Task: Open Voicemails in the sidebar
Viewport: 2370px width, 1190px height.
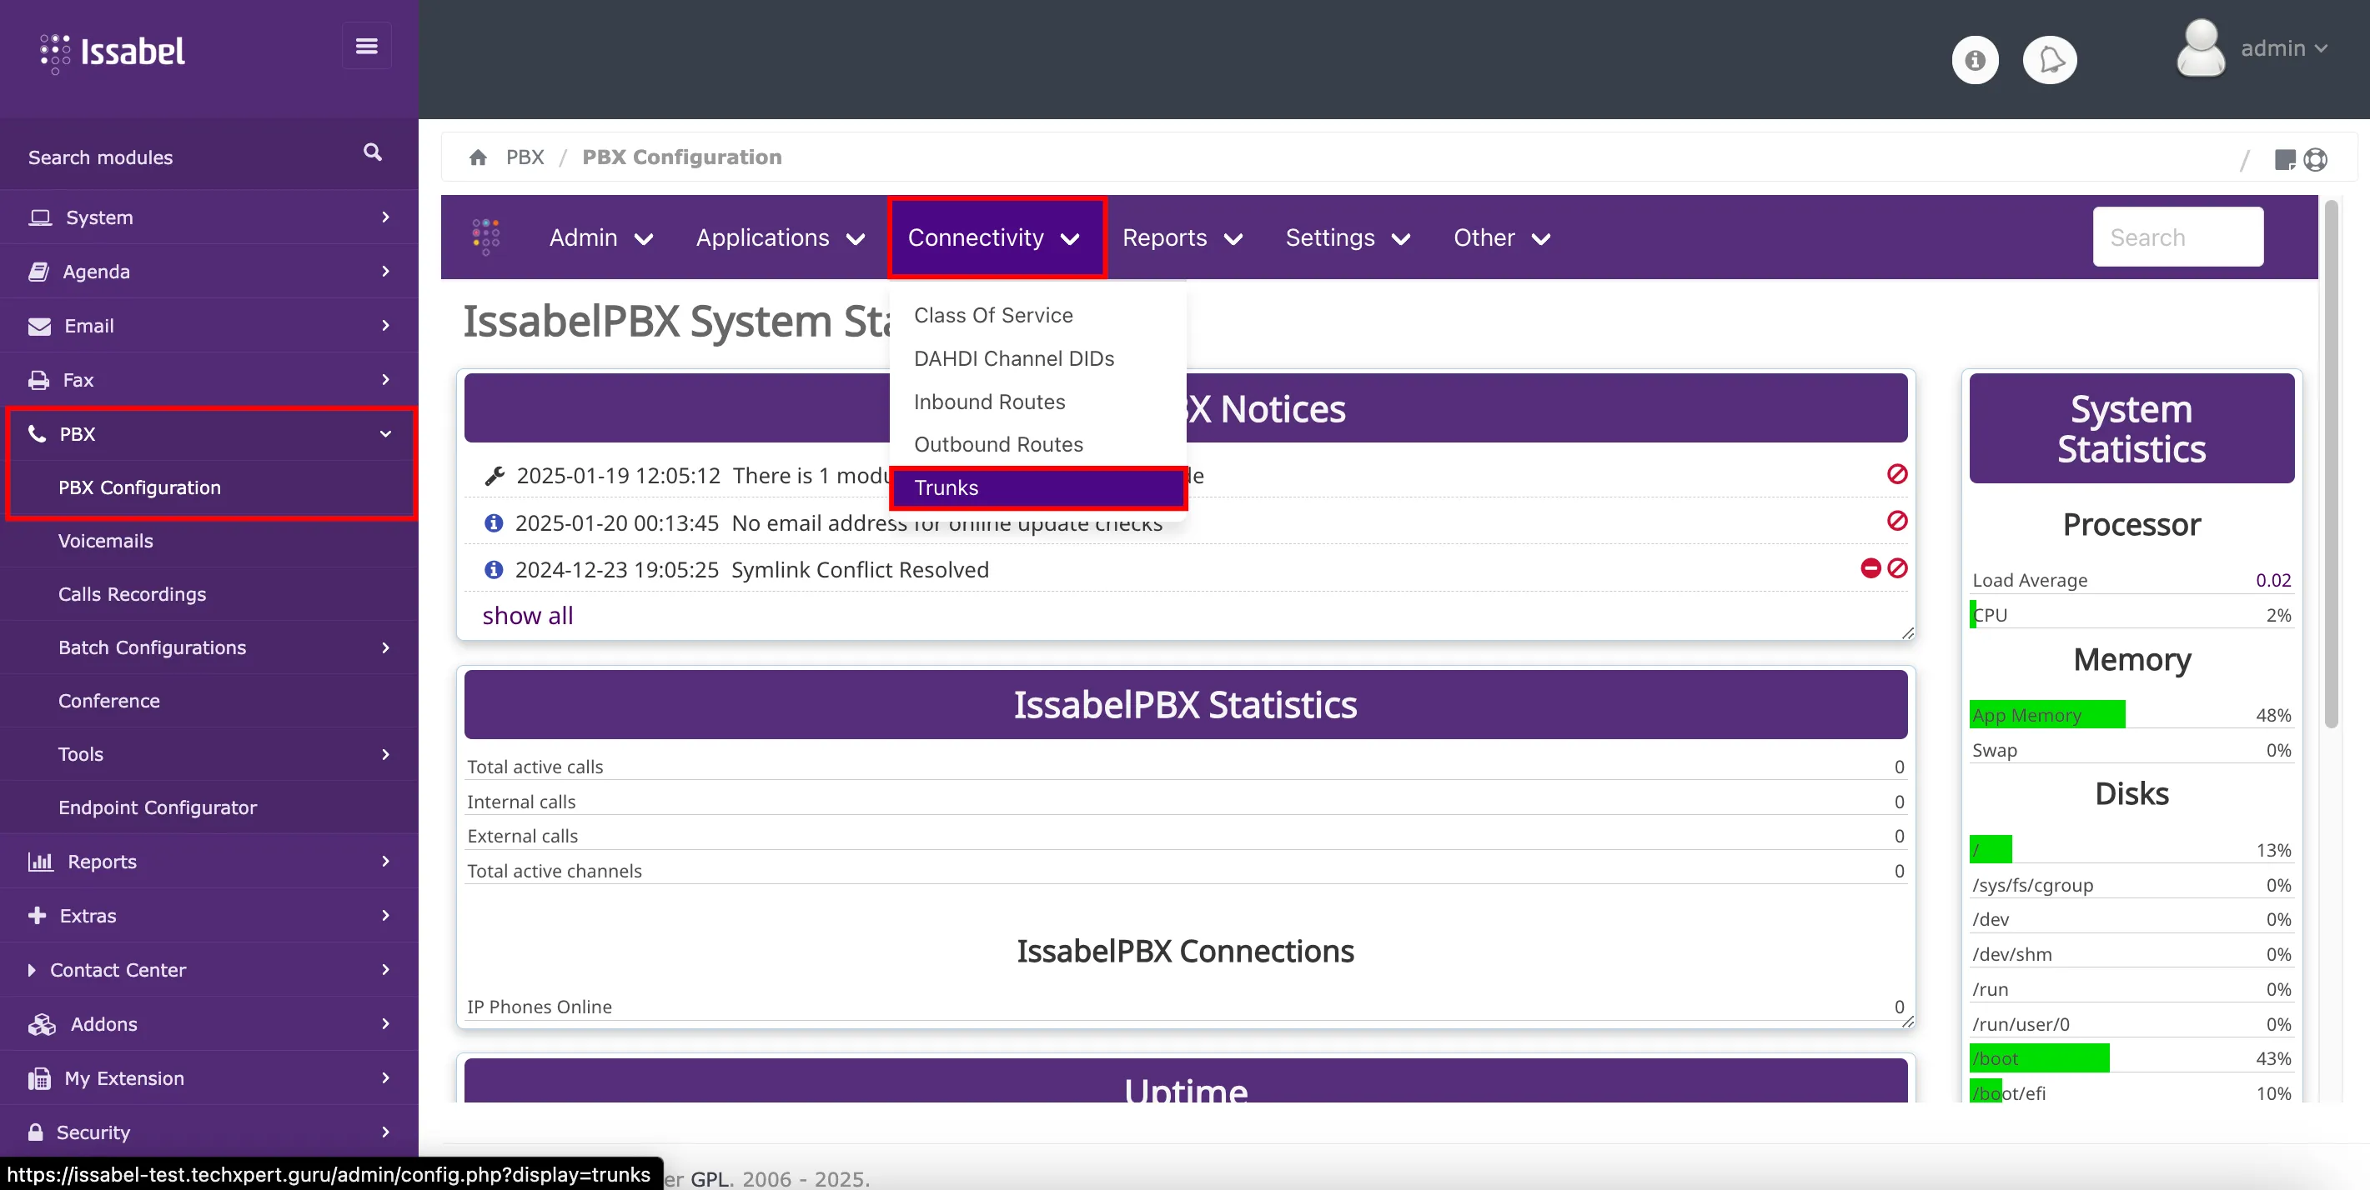Action: (x=106, y=541)
